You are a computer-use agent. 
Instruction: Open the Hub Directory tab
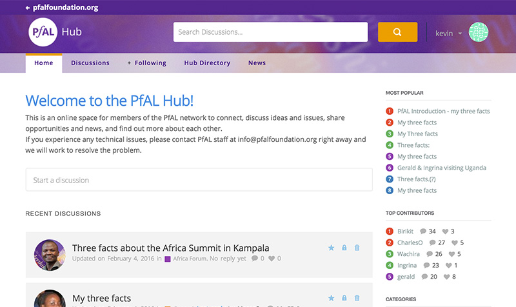(x=207, y=63)
